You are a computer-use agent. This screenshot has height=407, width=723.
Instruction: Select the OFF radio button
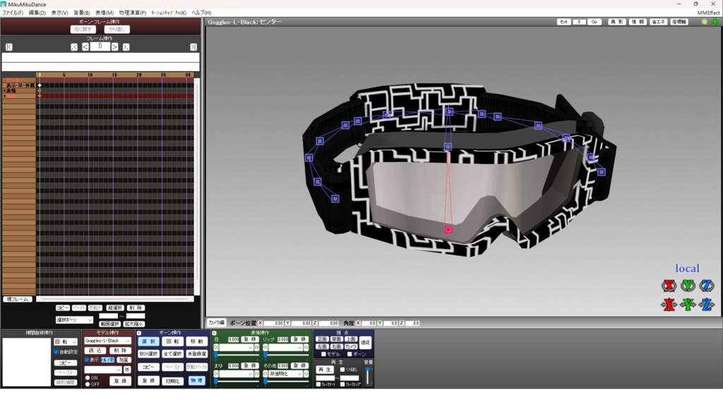(x=88, y=384)
